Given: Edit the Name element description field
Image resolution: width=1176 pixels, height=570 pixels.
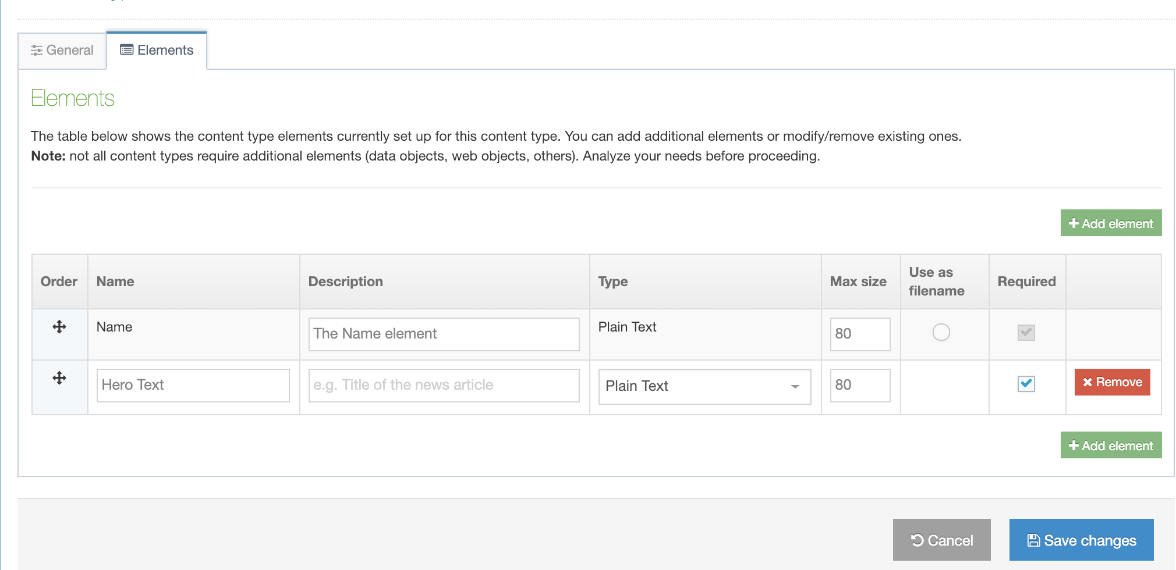Looking at the screenshot, I should pos(444,334).
